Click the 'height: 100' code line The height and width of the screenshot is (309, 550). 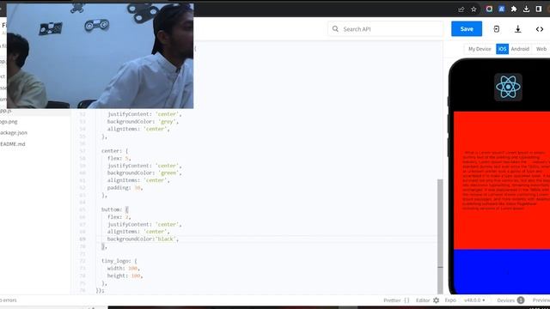tap(125, 276)
